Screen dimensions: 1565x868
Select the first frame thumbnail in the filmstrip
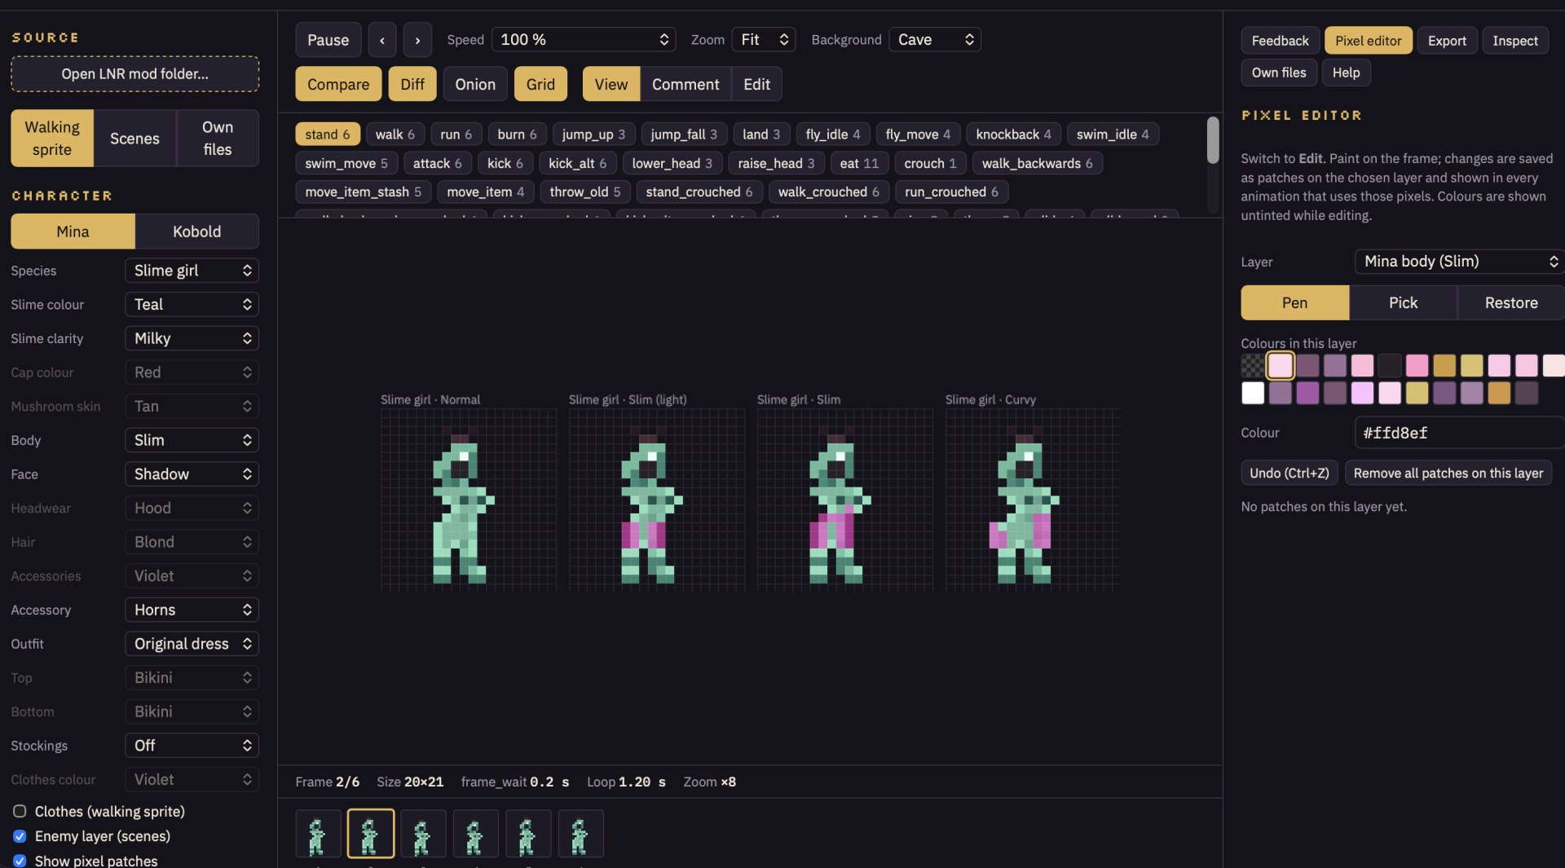(318, 833)
